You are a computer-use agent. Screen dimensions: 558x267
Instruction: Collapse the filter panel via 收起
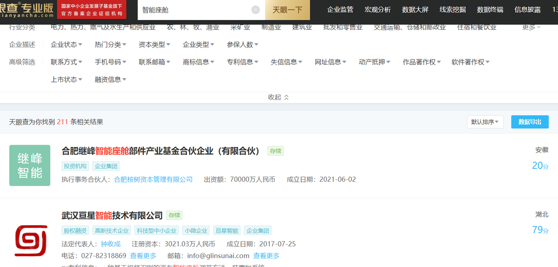(x=278, y=97)
